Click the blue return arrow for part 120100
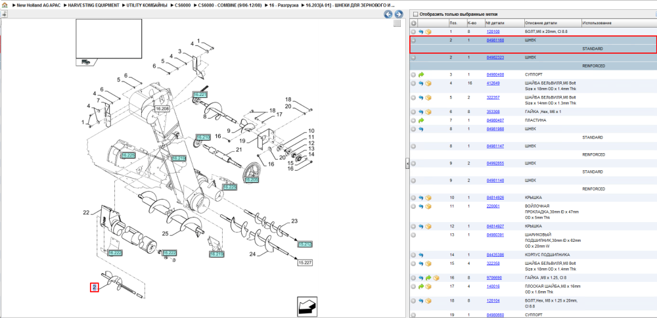This screenshot has width=657, height=318. (421, 32)
